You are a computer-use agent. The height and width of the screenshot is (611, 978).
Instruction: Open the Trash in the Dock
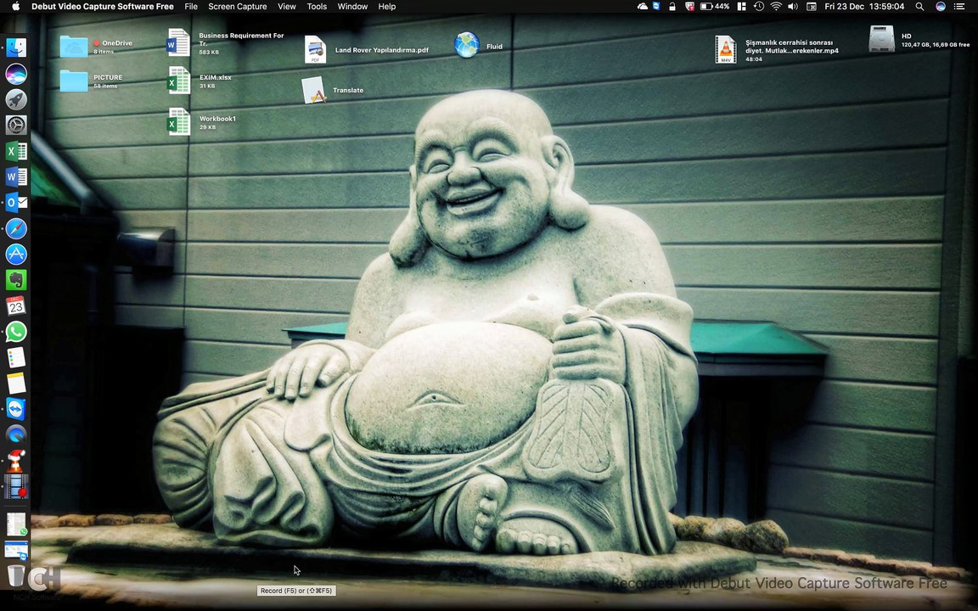16,575
